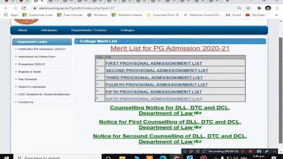This screenshot has height=159, width=283.
Task: Click the taskbar volume speaker icon
Action: 236,158
